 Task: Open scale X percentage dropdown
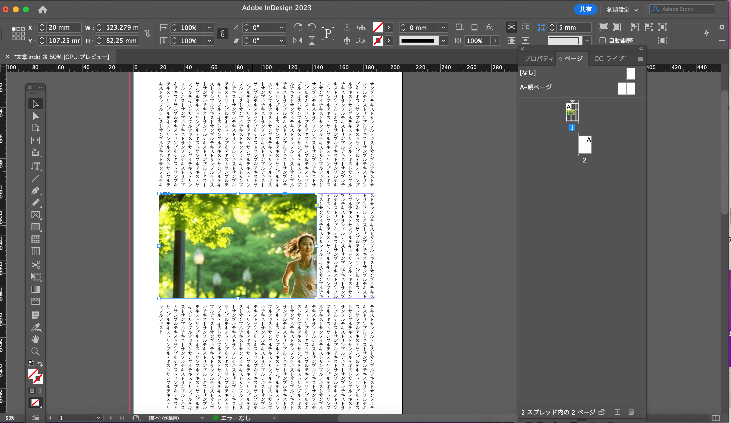click(x=209, y=28)
